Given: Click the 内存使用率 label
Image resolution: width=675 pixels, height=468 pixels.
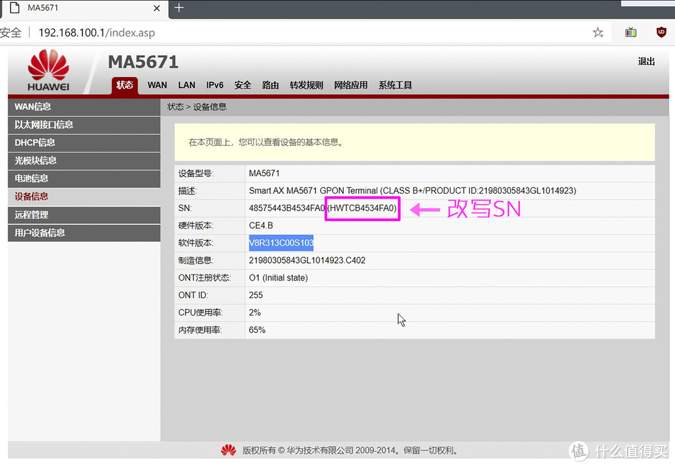Looking at the screenshot, I should (200, 331).
